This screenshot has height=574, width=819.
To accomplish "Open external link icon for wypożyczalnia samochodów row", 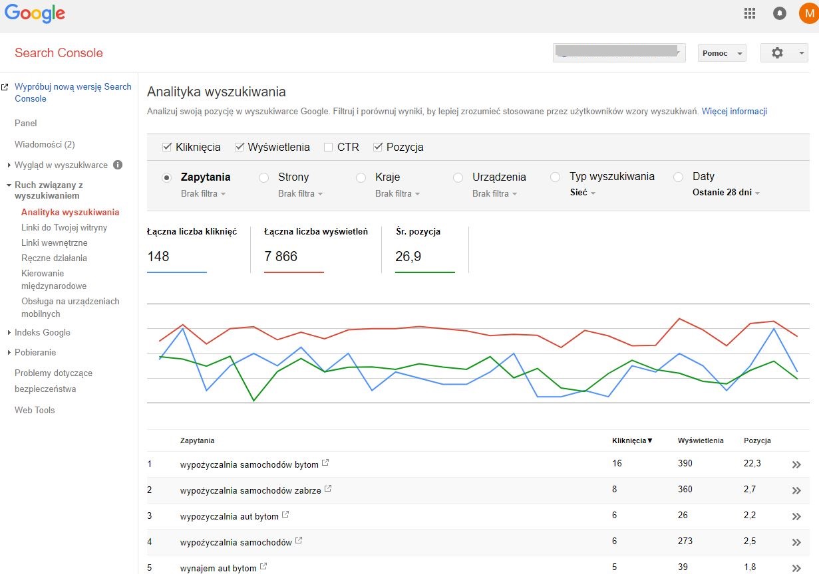I will (x=299, y=541).
